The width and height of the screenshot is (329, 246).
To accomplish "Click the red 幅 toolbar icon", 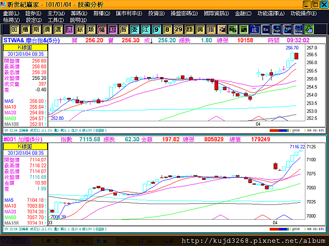I will (102, 30).
